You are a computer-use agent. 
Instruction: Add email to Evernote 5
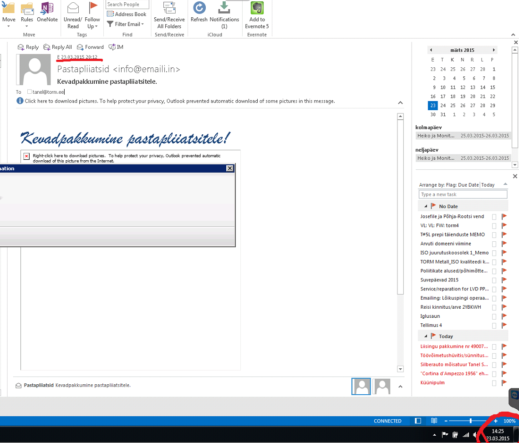257,8
